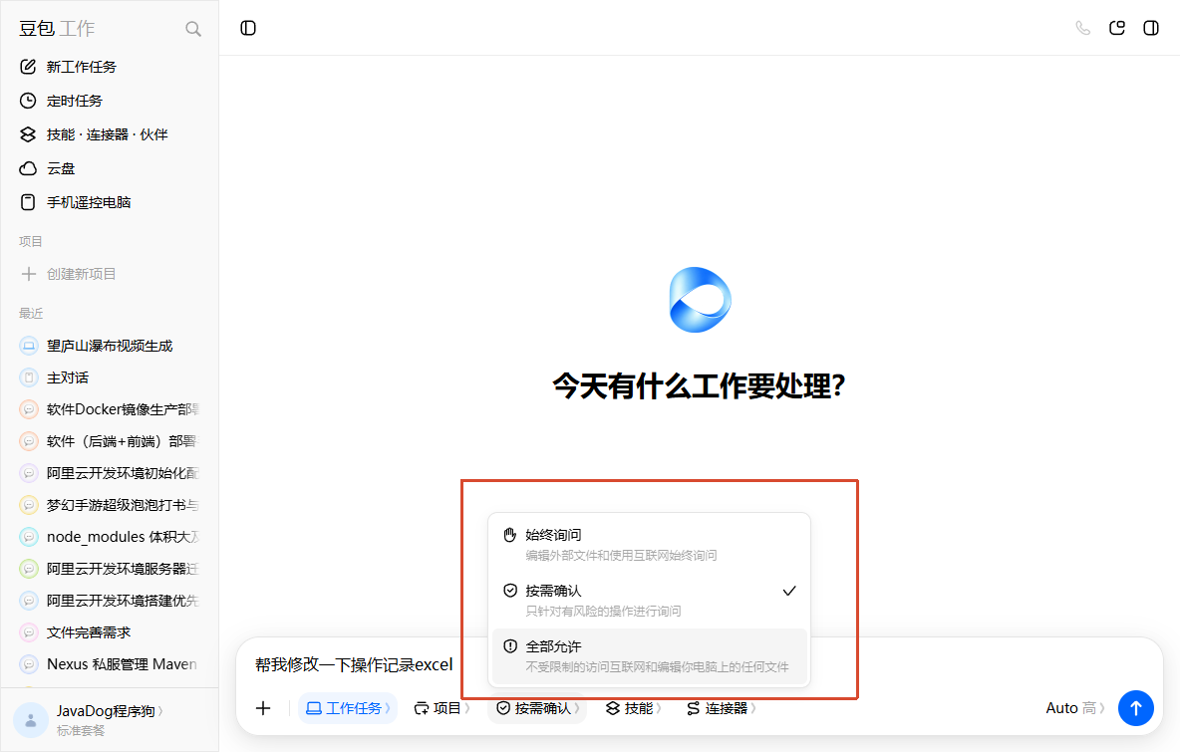The width and height of the screenshot is (1180, 752).
Task: Open the 阿里云开发环境初始化 conversation
Action: pyautogui.click(x=109, y=473)
